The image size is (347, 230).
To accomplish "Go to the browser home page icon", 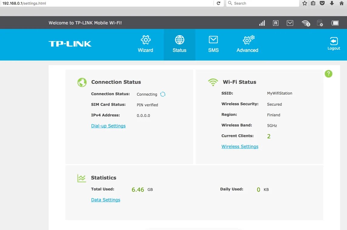I will tap(342, 3).
